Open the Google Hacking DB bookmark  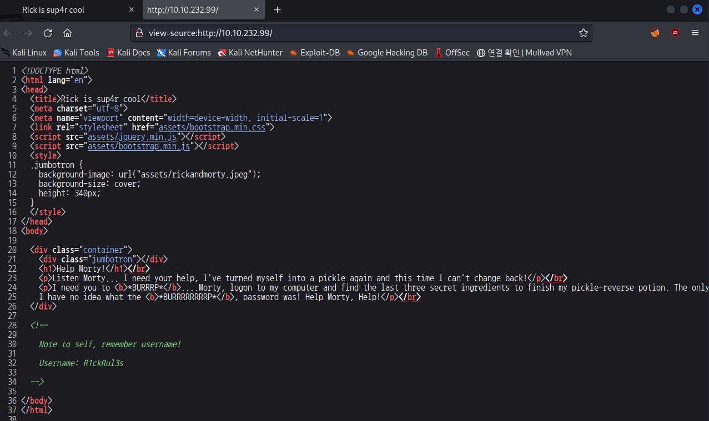click(x=387, y=53)
